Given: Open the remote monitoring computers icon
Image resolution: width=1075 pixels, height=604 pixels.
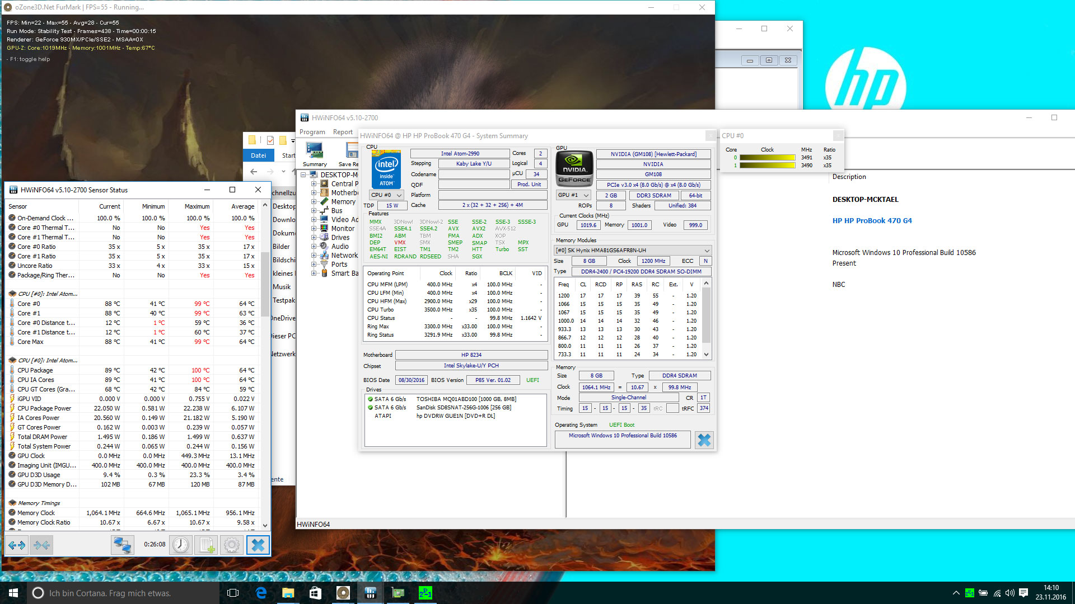Looking at the screenshot, I should click(x=122, y=545).
